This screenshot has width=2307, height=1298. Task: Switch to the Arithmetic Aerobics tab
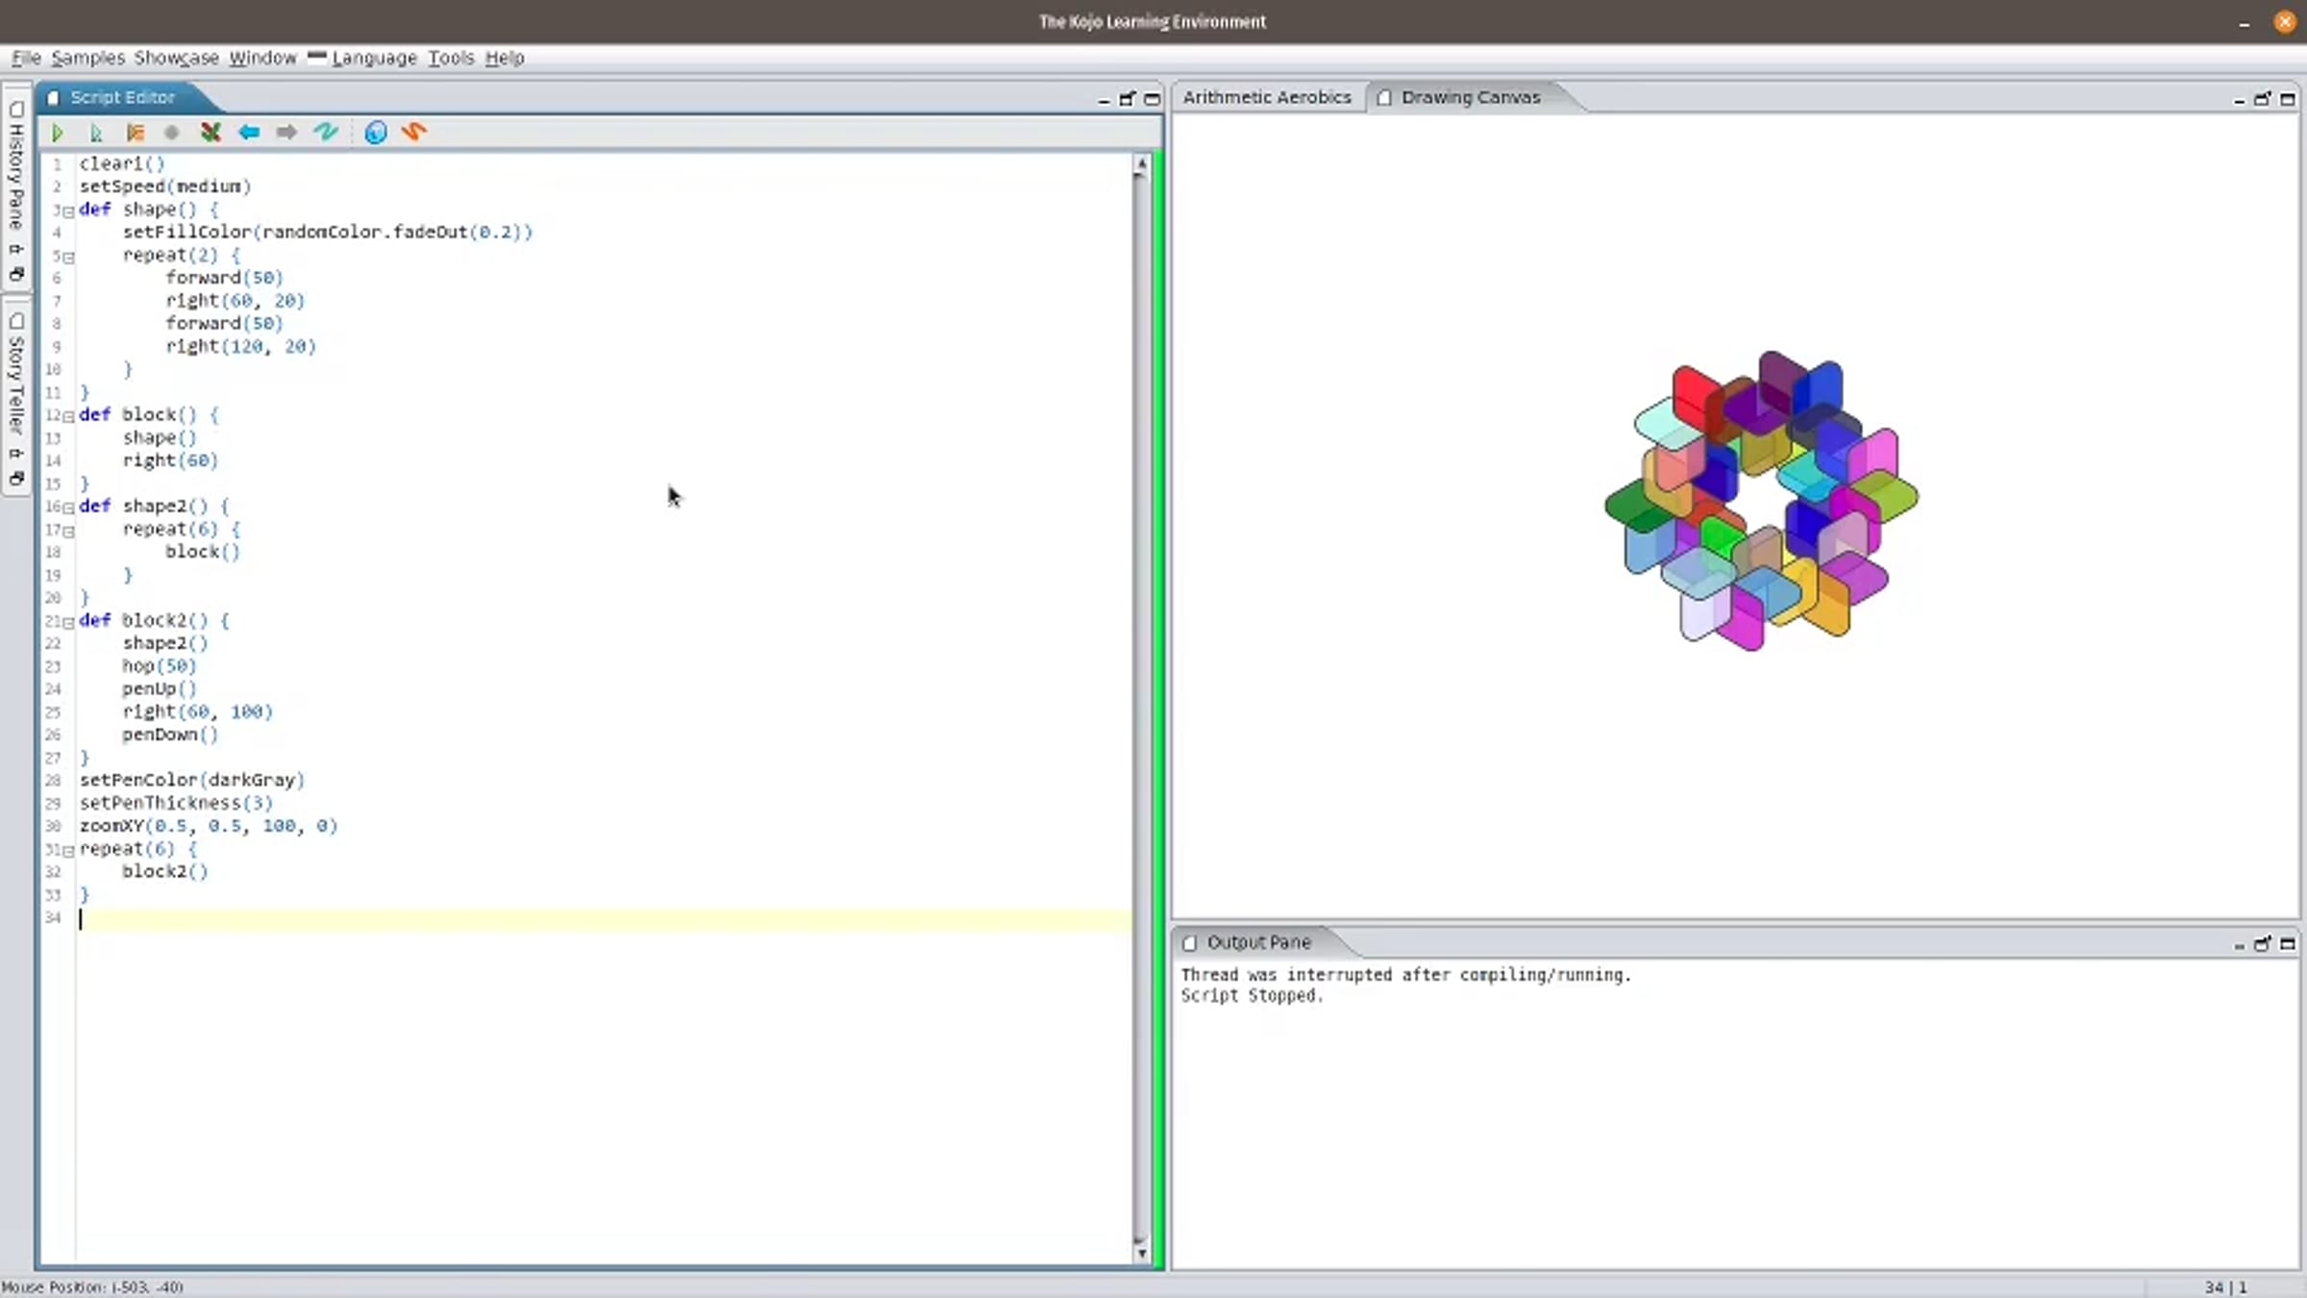pyautogui.click(x=1267, y=97)
